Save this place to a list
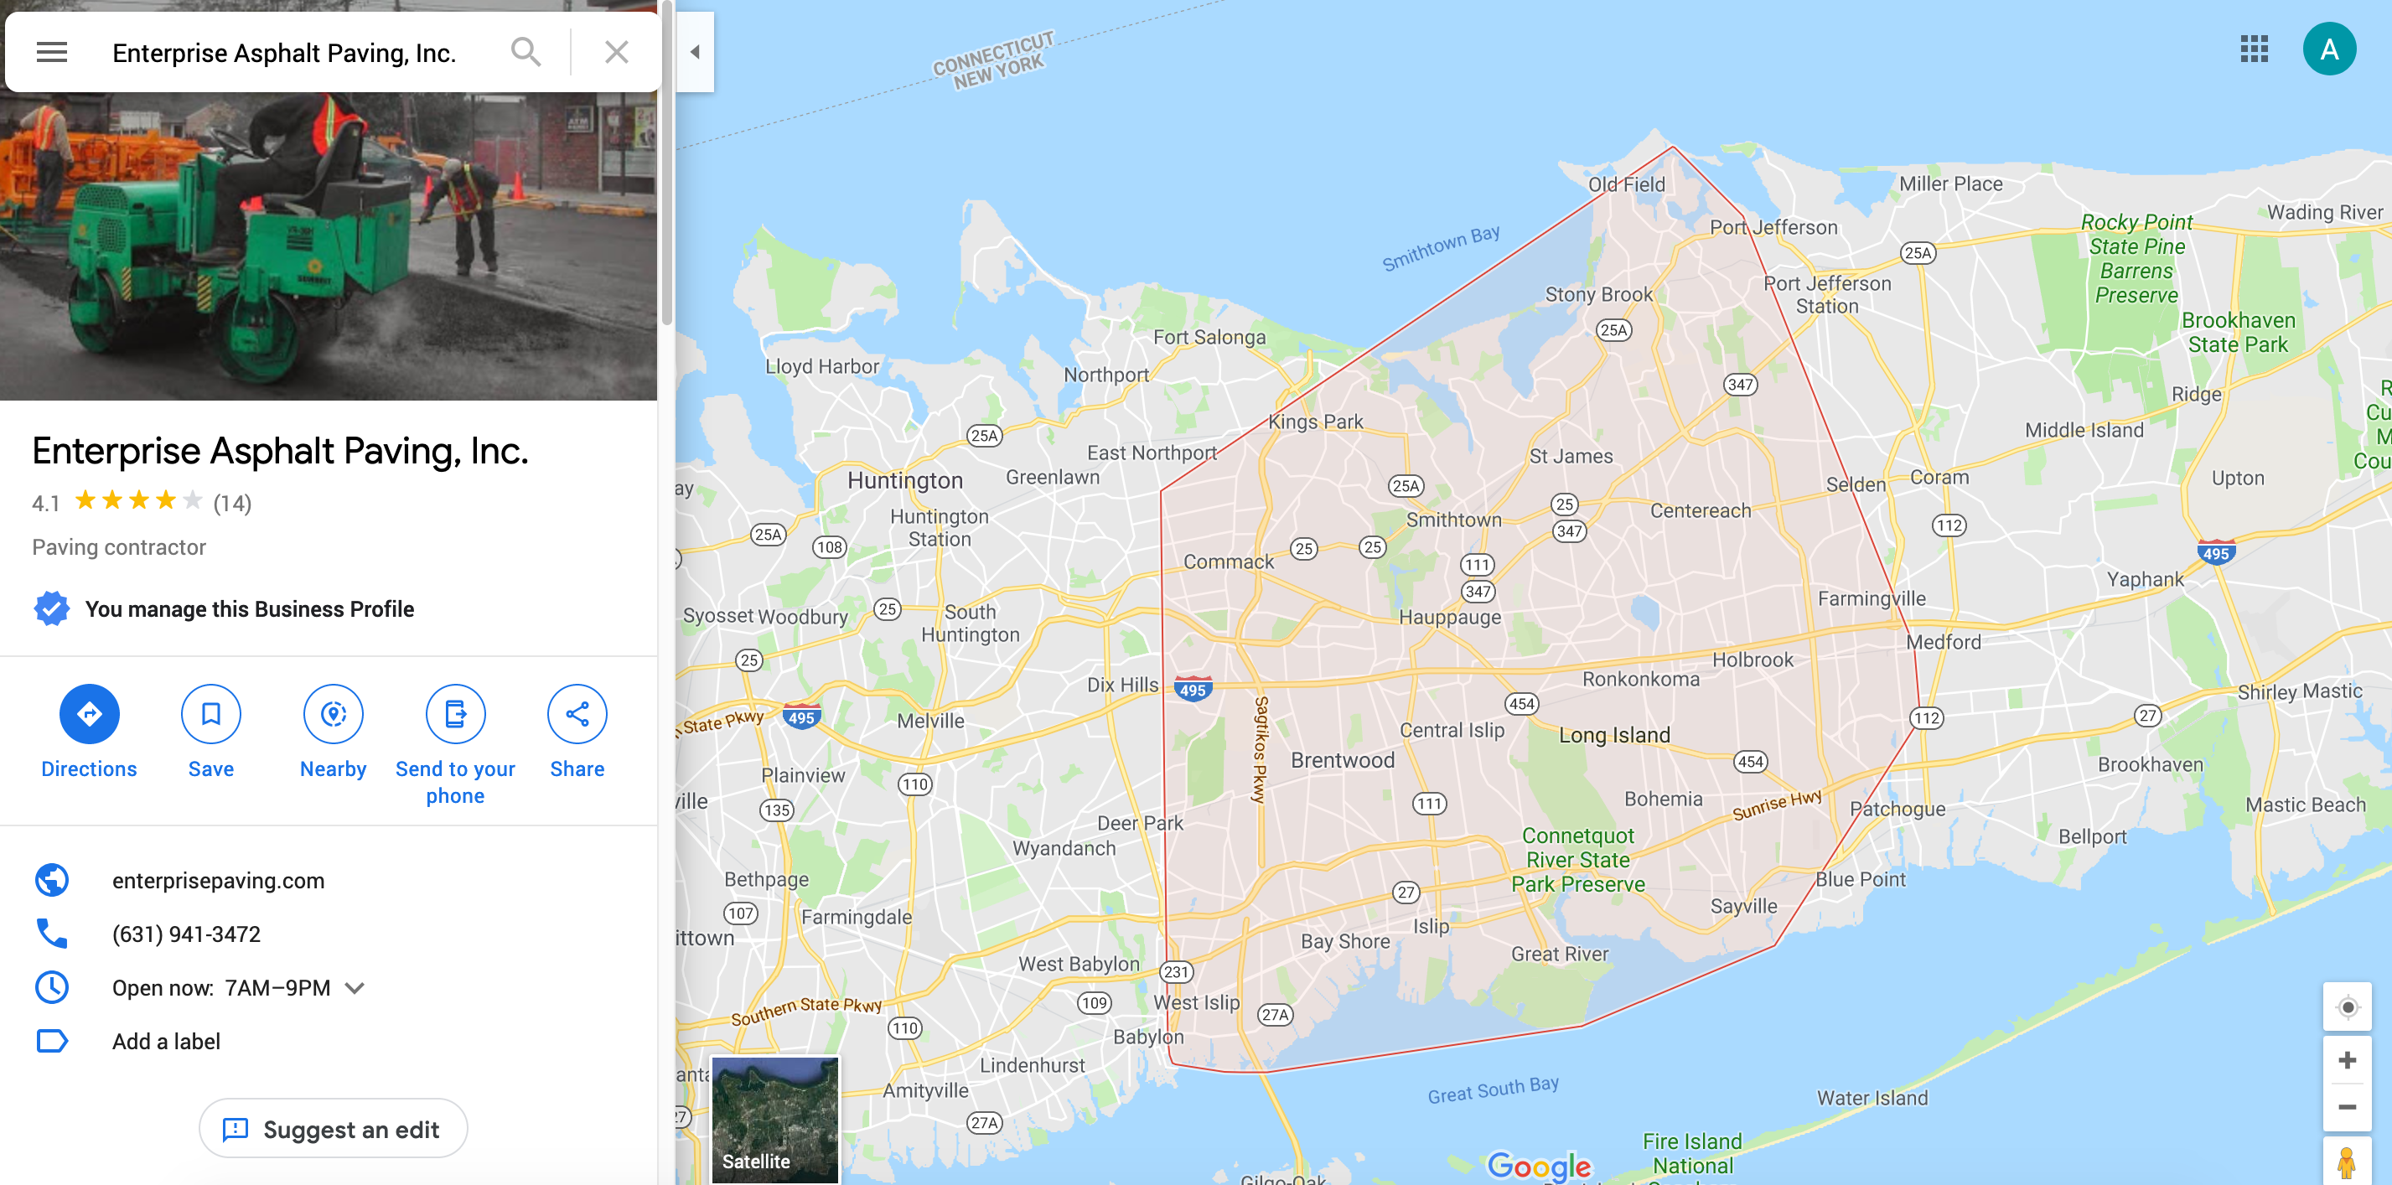Screen dimensions: 2392x1185 click(x=210, y=732)
